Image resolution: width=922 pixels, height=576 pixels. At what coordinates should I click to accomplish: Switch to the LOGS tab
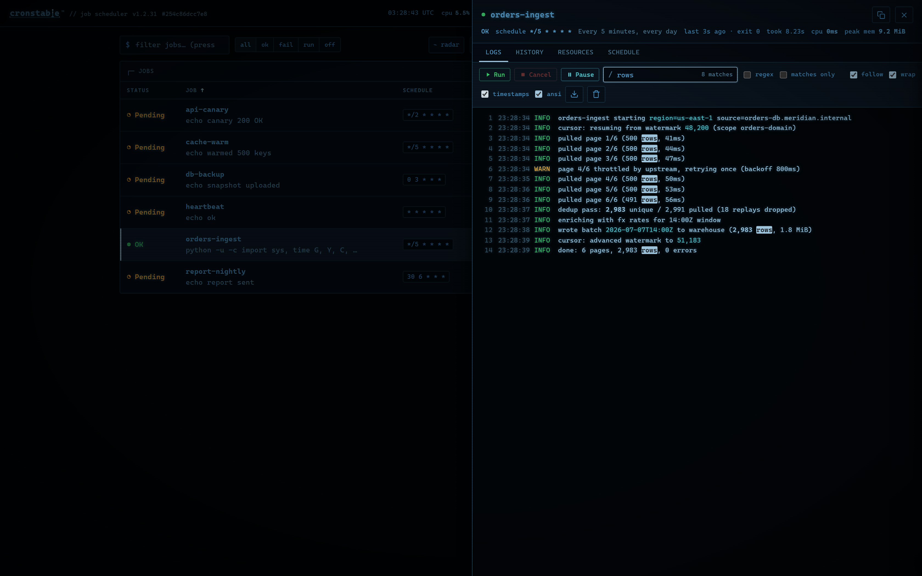[x=493, y=52]
